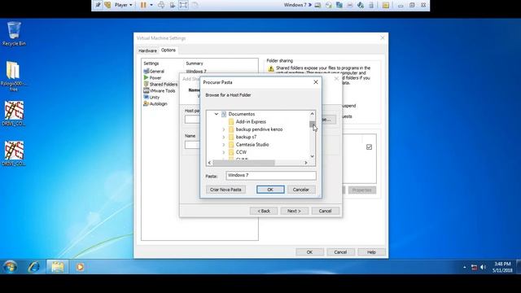Click the sound card device icon

[361, 5]
